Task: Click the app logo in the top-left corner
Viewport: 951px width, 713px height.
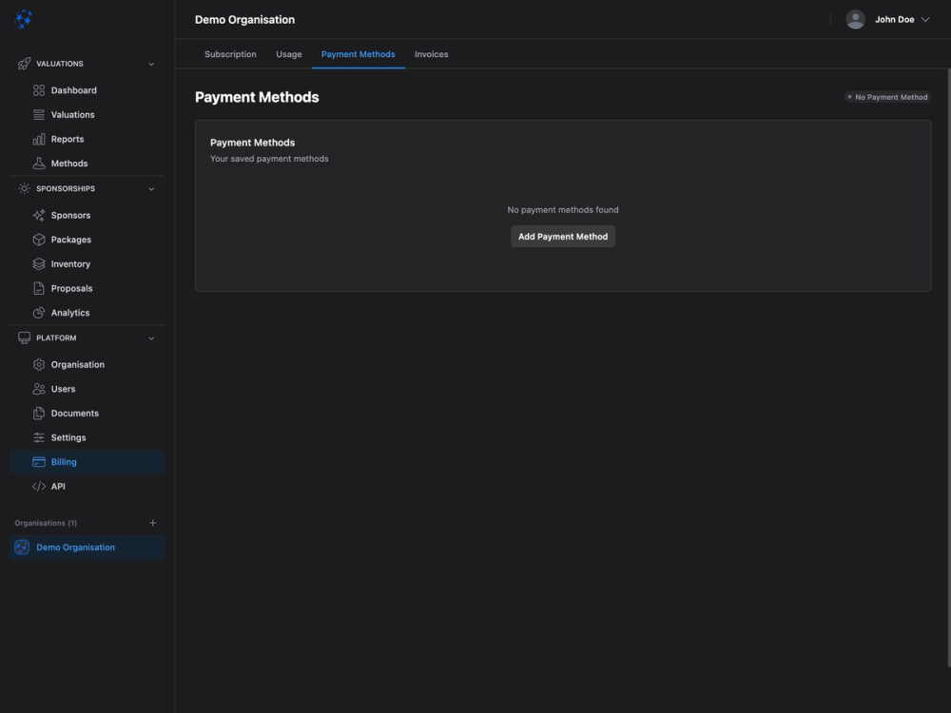Action: click(23, 18)
